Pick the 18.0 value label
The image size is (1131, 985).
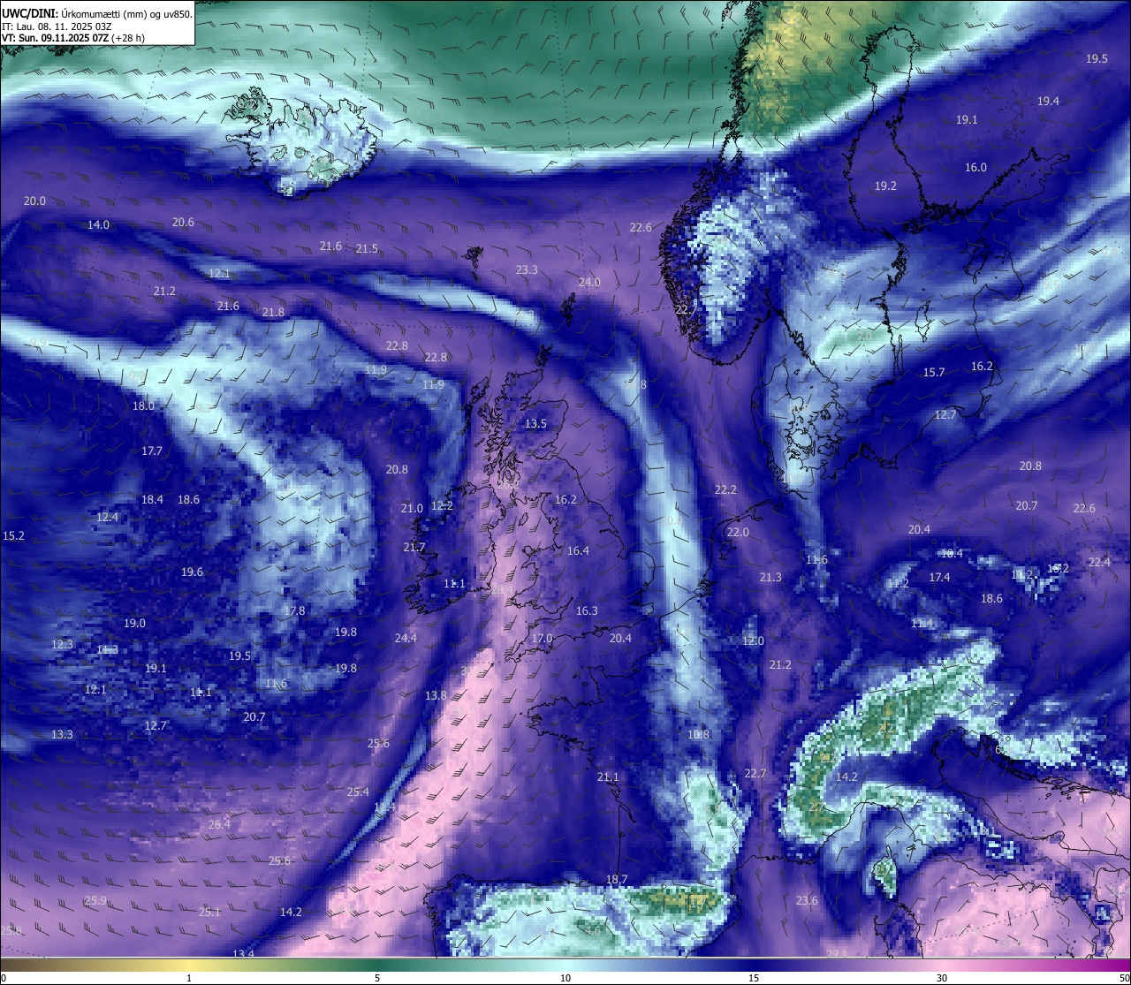pos(143,406)
